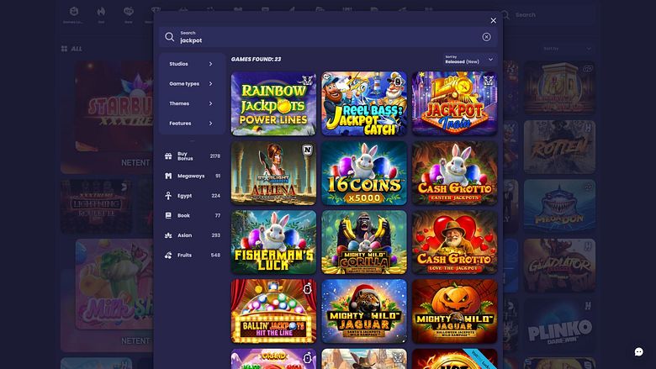Expand the Features filter
The height and width of the screenshot is (369, 656).
[x=192, y=124]
